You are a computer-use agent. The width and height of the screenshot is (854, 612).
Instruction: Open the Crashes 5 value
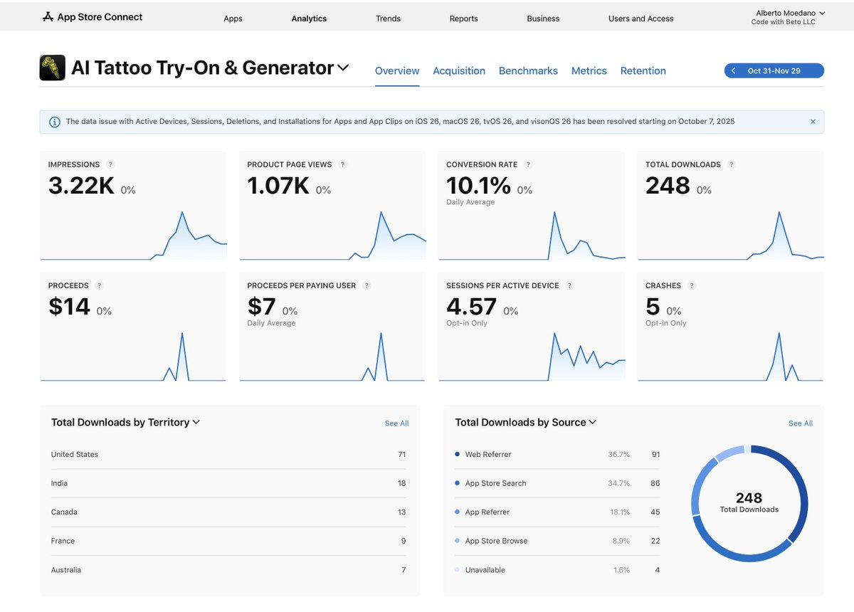[x=653, y=307]
